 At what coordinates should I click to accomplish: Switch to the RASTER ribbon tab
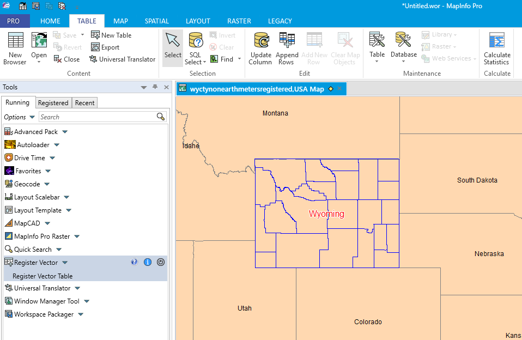(239, 21)
